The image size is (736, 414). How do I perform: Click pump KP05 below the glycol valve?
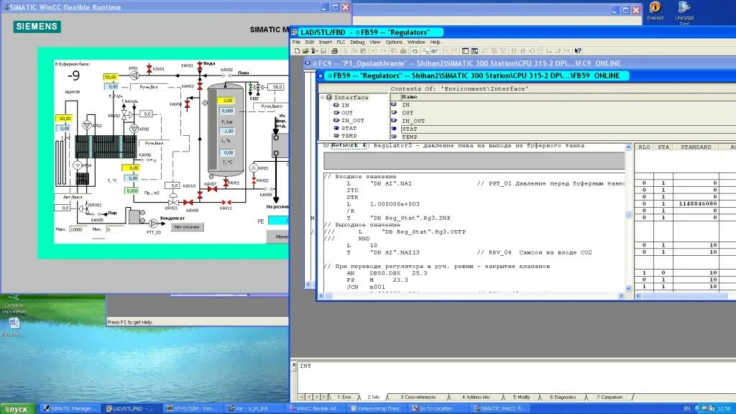coord(134,129)
